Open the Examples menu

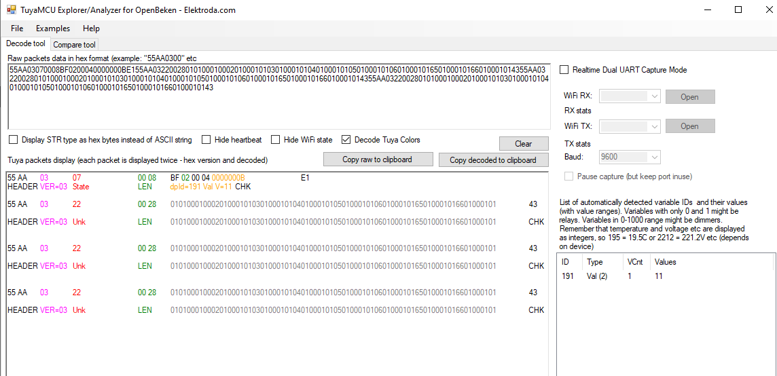point(53,29)
